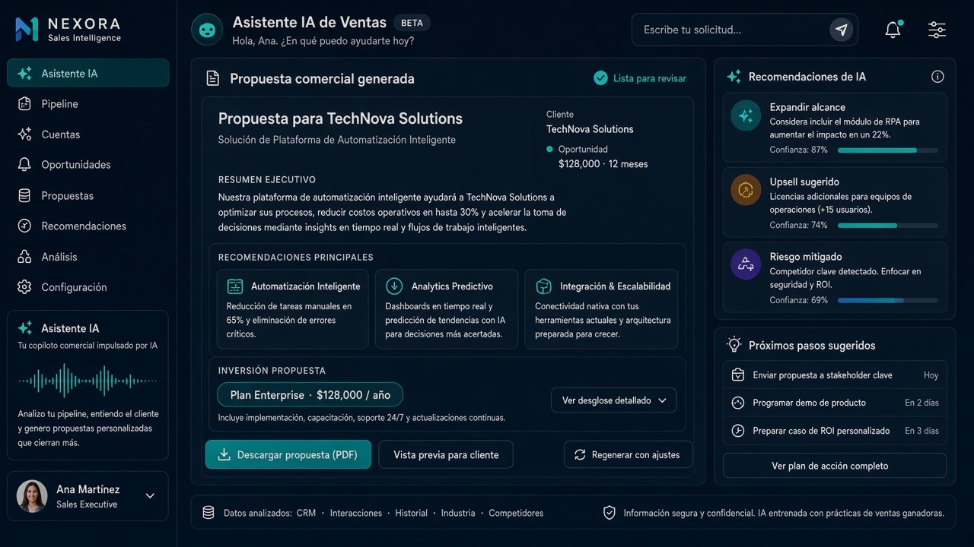This screenshot has width=974, height=547.
Task: Click the lightbulb icon in Próximos pasos sugeridos
Action: coord(734,345)
